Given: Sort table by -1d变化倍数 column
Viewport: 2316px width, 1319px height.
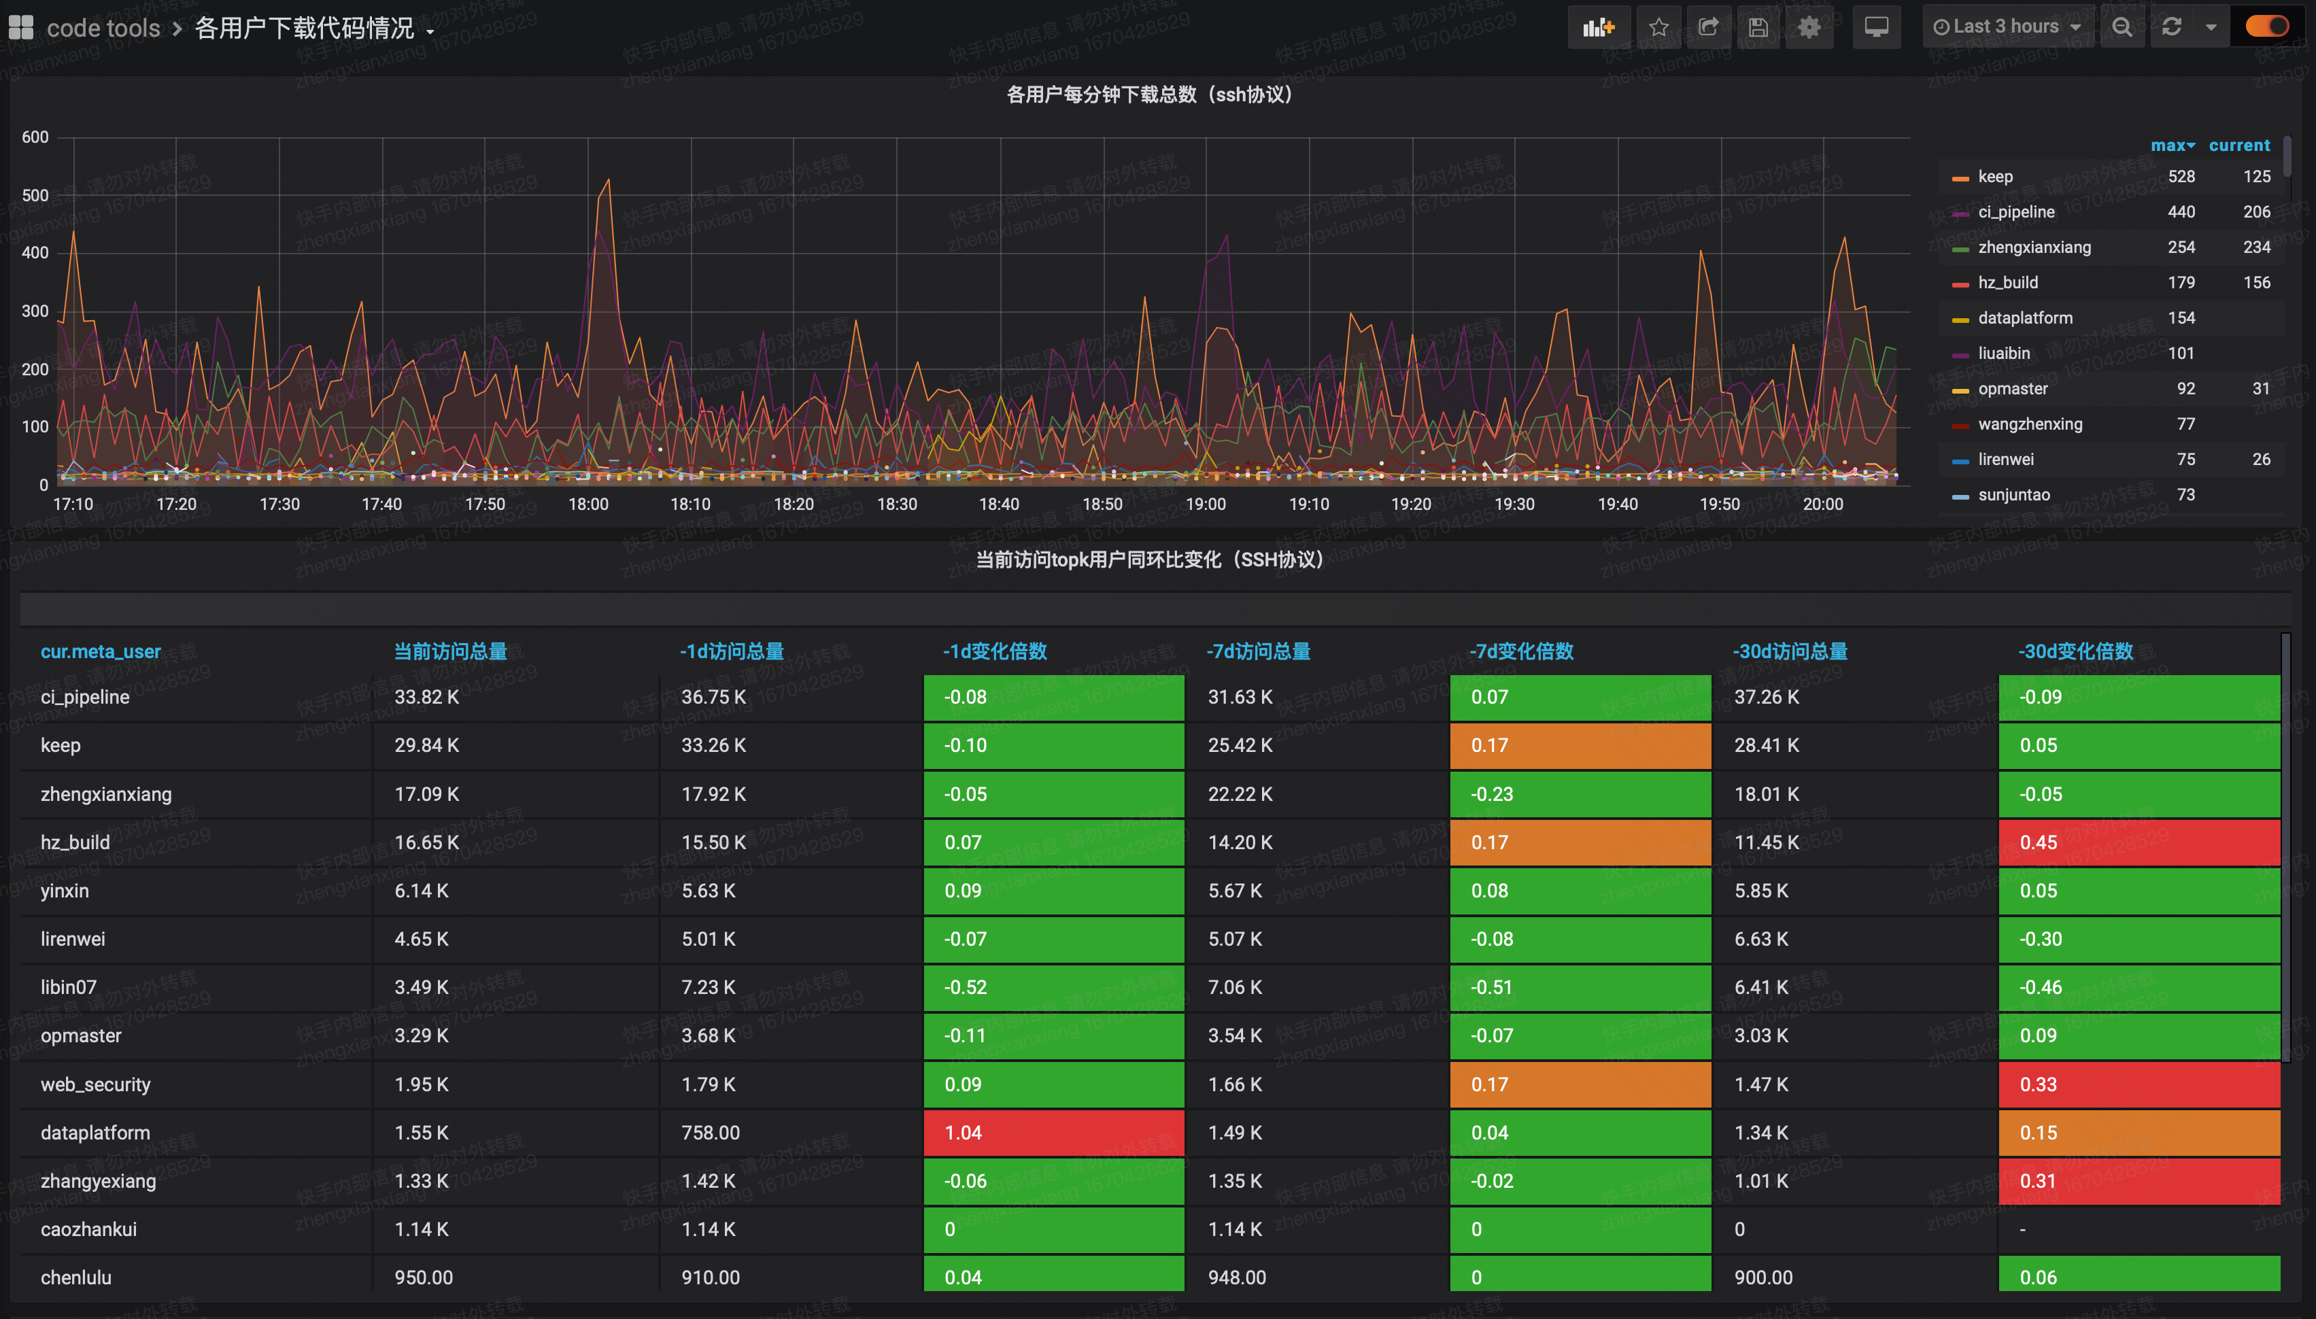Looking at the screenshot, I should point(995,651).
